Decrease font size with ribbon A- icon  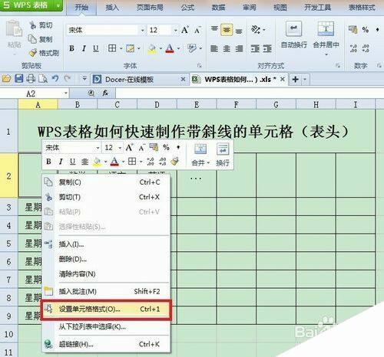(197, 30)
